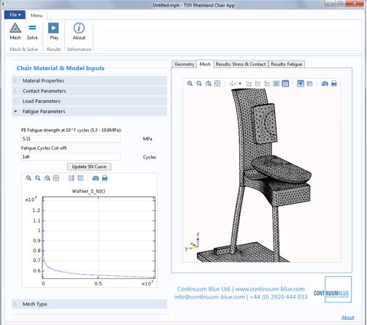Image resolution: width=367 pixels, height=325 pixels.
Task: Click the info@continuum-blue.com email text
Action: point(209,297)
